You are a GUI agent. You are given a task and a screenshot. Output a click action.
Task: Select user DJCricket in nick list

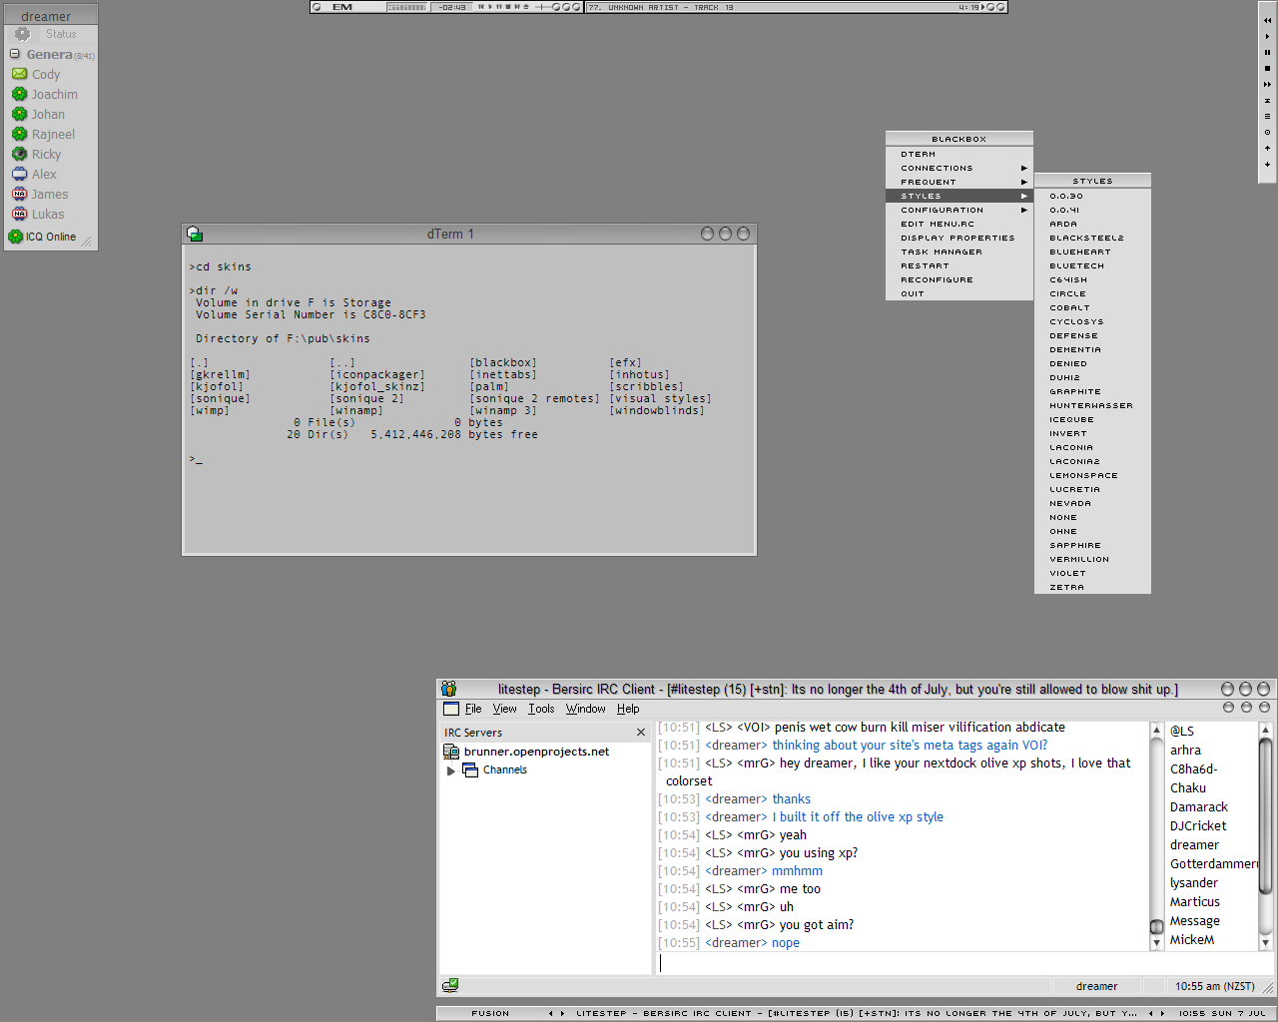tap(1198, 825)
